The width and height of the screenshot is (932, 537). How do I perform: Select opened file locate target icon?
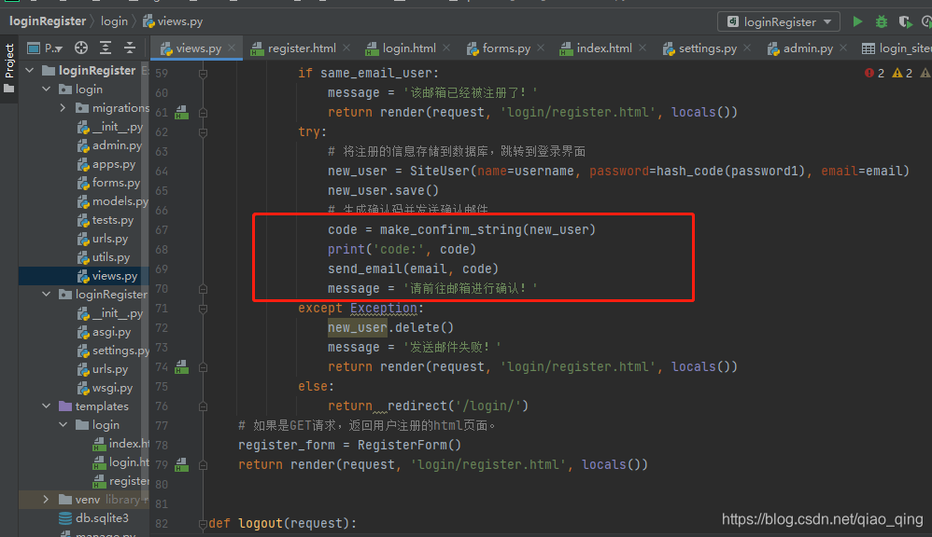click(81, 48)
